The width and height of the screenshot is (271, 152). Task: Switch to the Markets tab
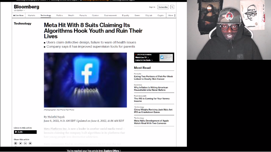(x=31, y=15)
